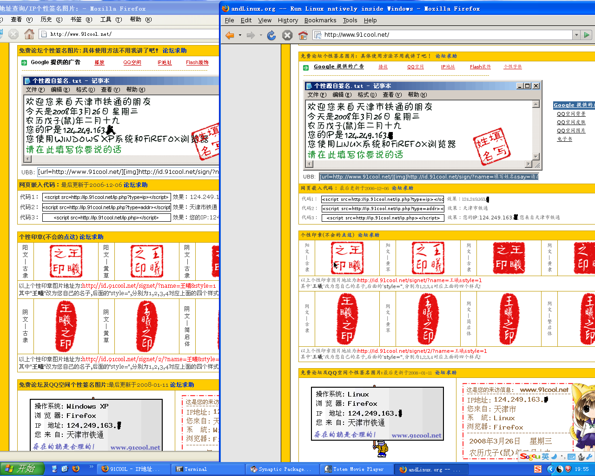Go to Home page in andLinux Firefox
This screenshot has height=476, width=595.
click(303, 35)
